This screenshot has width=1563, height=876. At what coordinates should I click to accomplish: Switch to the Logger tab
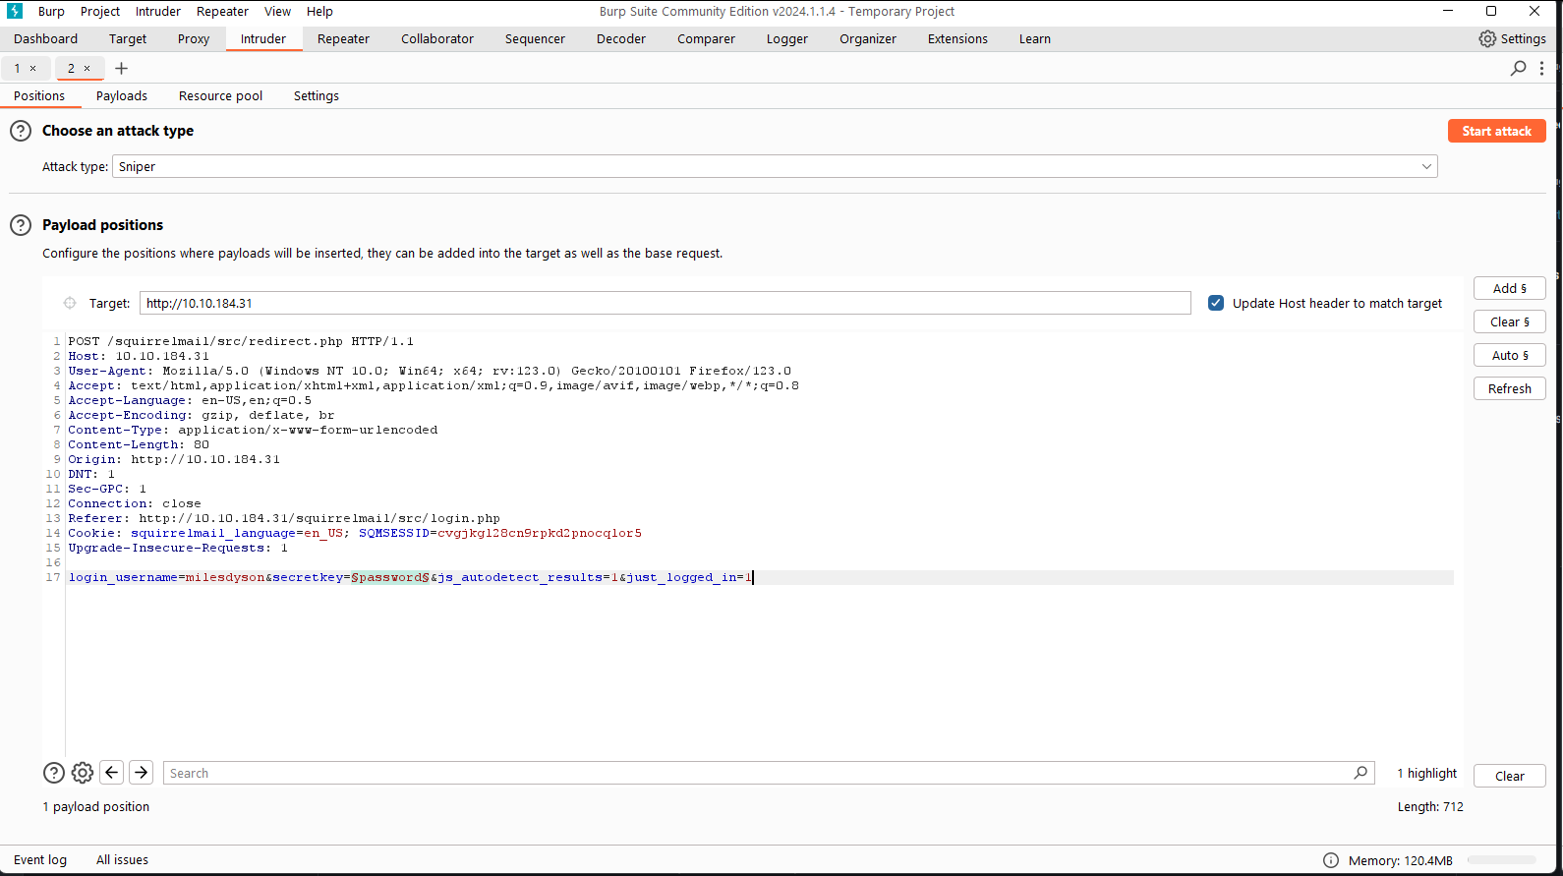pyautogui.click(x=787, y=38)
